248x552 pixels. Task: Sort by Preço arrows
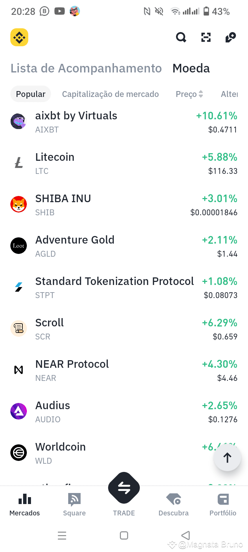point(201,94)
